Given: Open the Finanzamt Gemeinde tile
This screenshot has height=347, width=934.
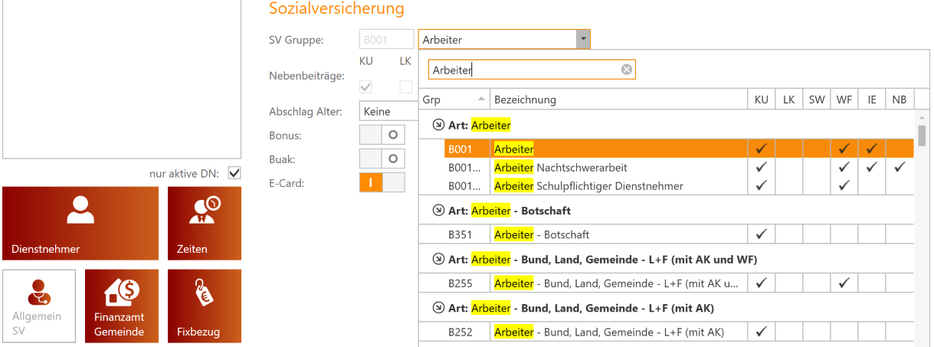Looking at the screenshot, I should [x=122, y=306].
